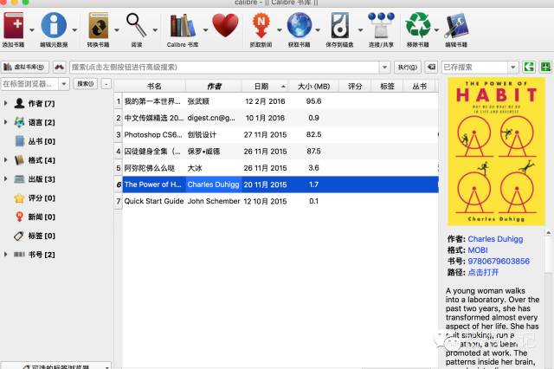Image resolution: width=554 pixels, height=369 pixels.
Task: Open the Remove books dropdown arrow
Action: coord(436,30)
